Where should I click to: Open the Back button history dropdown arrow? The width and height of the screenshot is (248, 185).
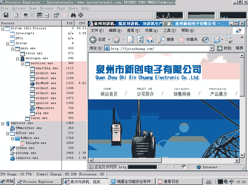(x=109, y=40)
